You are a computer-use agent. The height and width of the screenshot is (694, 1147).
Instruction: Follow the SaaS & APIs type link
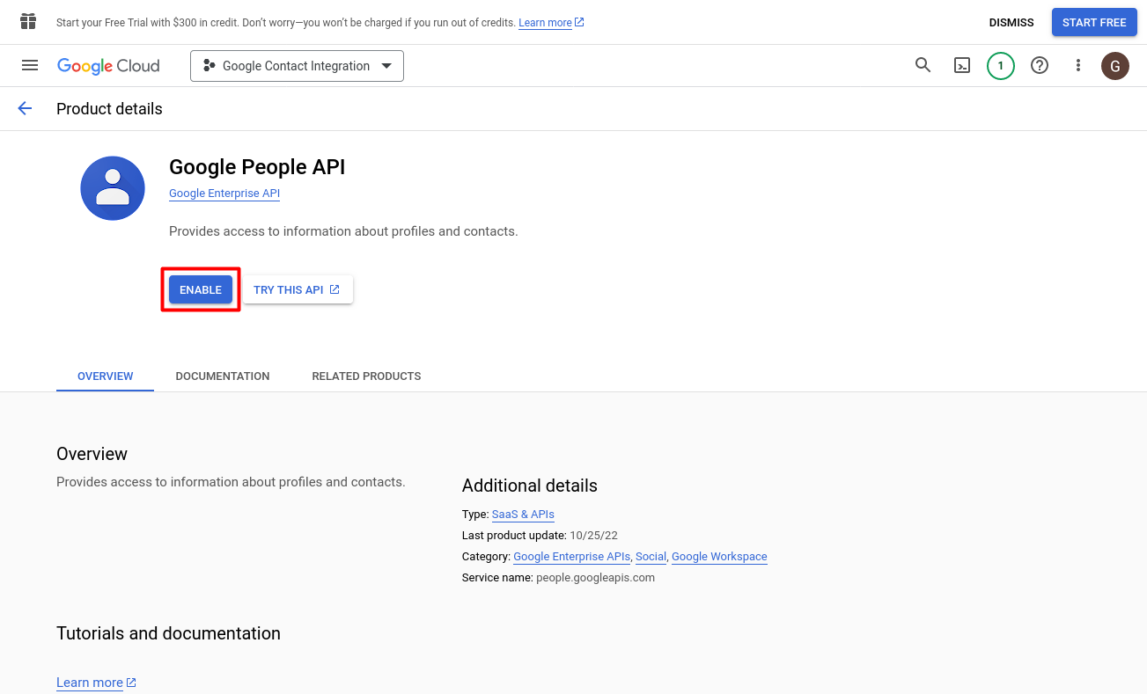point(523,515)
